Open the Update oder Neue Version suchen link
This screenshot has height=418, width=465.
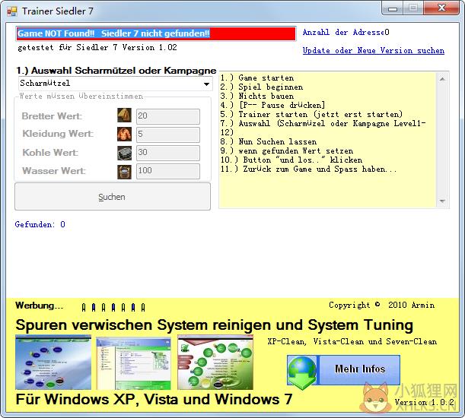(x=374, y=51)
